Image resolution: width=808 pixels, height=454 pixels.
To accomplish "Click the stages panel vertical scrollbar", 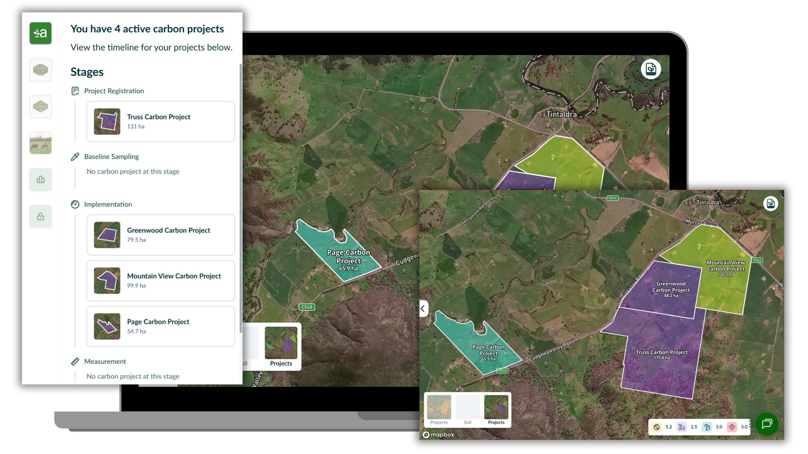I will tap(240, 198).
